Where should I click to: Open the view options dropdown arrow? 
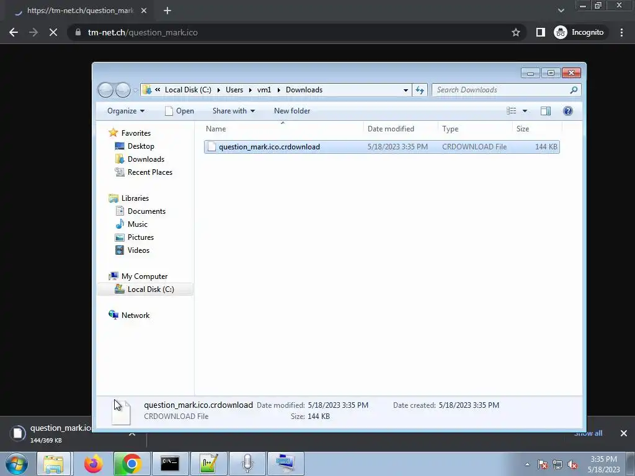tap(525, 111)
